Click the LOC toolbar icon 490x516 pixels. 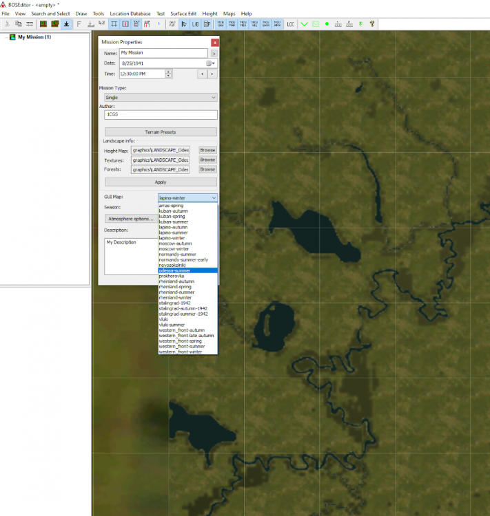pos(291,24)
